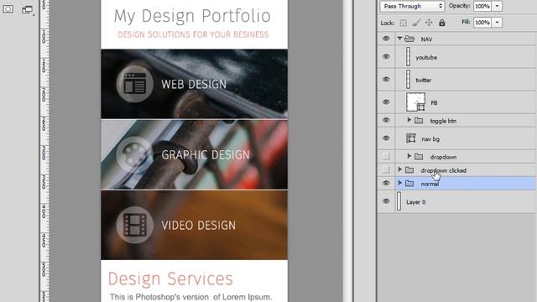Screen dimensions: 537x302
Task: Hide the FB layer
Action: click(x=386, y=102)
